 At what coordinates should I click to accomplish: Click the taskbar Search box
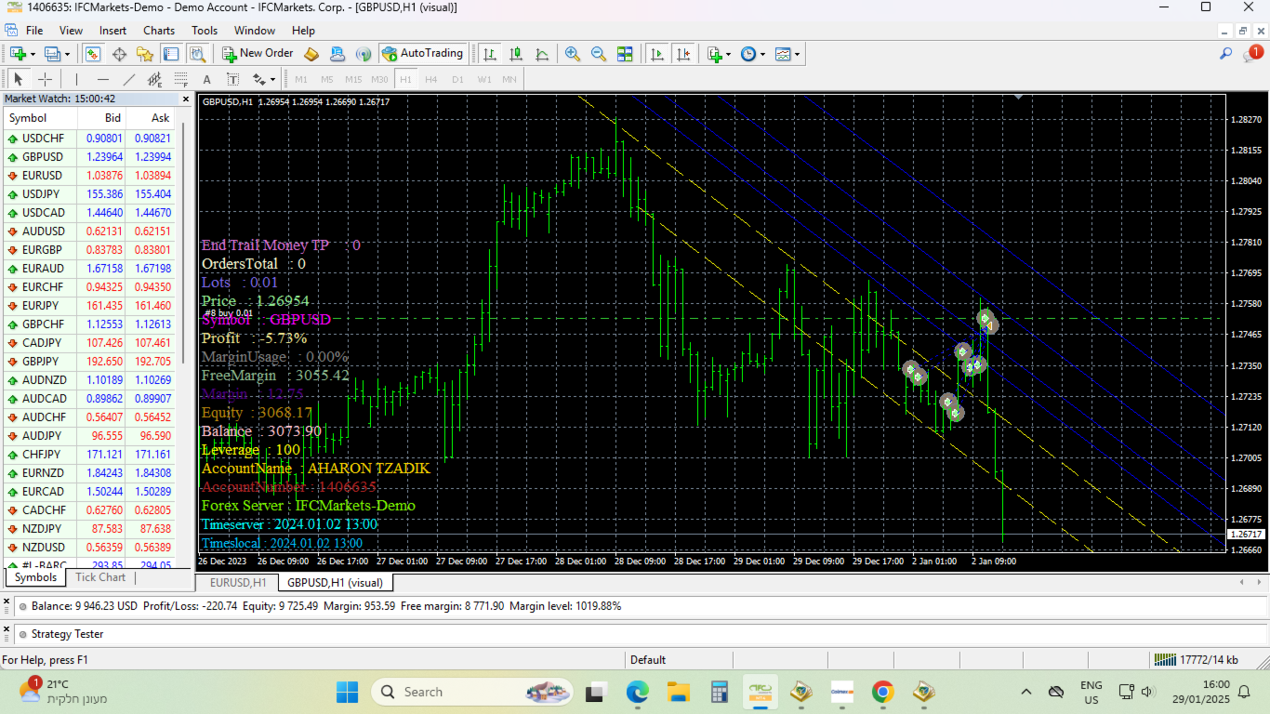point(473,692)
